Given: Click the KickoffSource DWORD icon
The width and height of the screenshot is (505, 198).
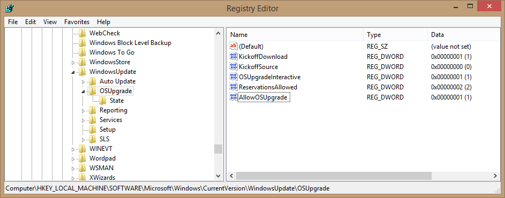Looking at the screenshot, I should tap(233, 67).
